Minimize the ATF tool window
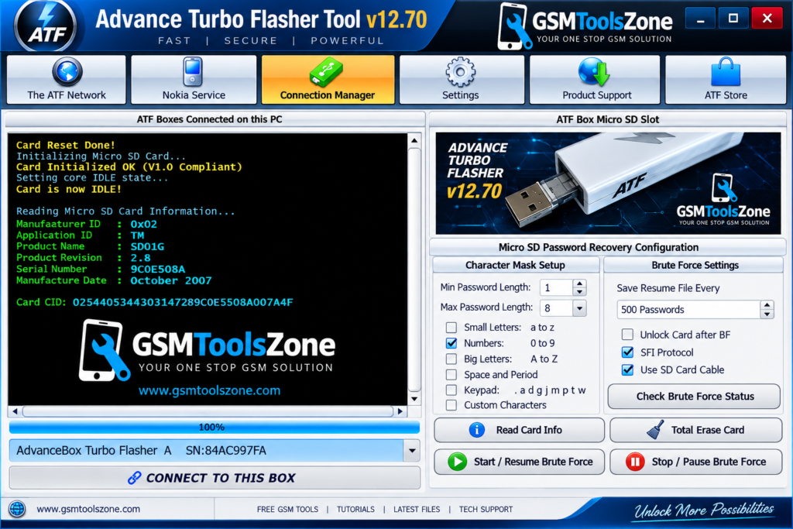This screenshot has height=529, width=793. 700,19
